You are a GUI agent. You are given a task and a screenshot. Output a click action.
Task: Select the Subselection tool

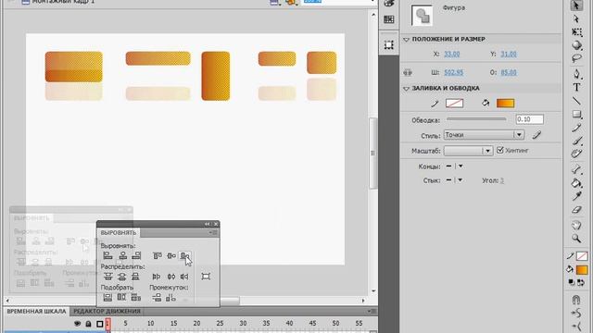point(576,18)
